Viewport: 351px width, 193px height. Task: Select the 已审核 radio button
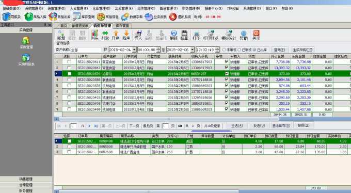click(x=240, y=50)
